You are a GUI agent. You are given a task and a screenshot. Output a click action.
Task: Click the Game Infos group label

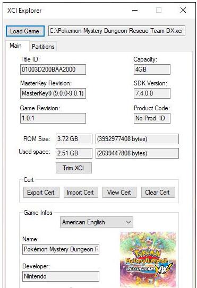tap(38, 213)
